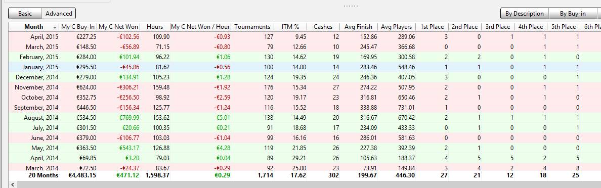This screenshot has height=188, width=601.
Task: Select the January, 2015 row
Action: (305, 67)
